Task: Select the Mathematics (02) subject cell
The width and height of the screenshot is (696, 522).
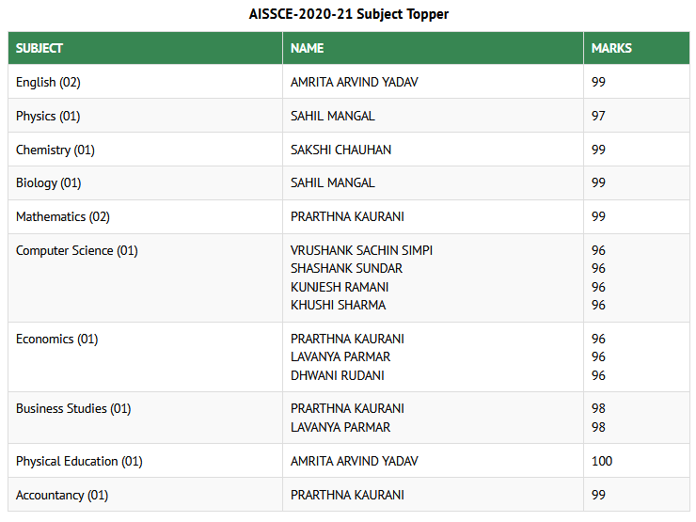Action: coord(62,216)
